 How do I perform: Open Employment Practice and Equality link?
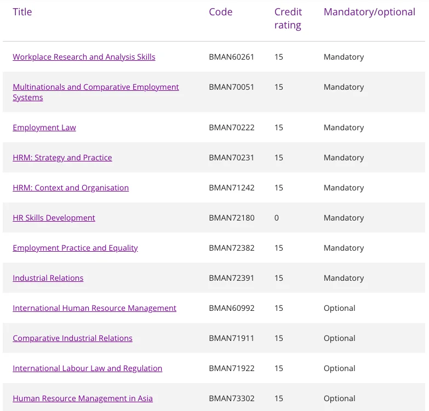75,248
